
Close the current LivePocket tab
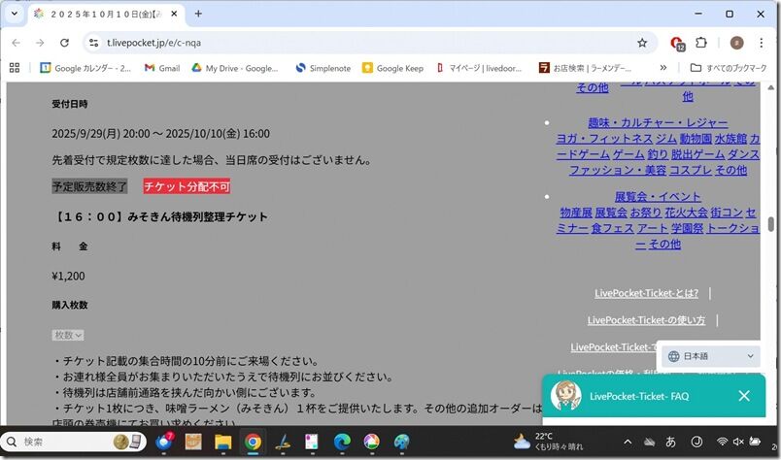tap(174, 14)
